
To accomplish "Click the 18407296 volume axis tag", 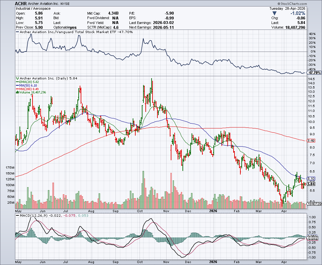I will coord(314,204).
